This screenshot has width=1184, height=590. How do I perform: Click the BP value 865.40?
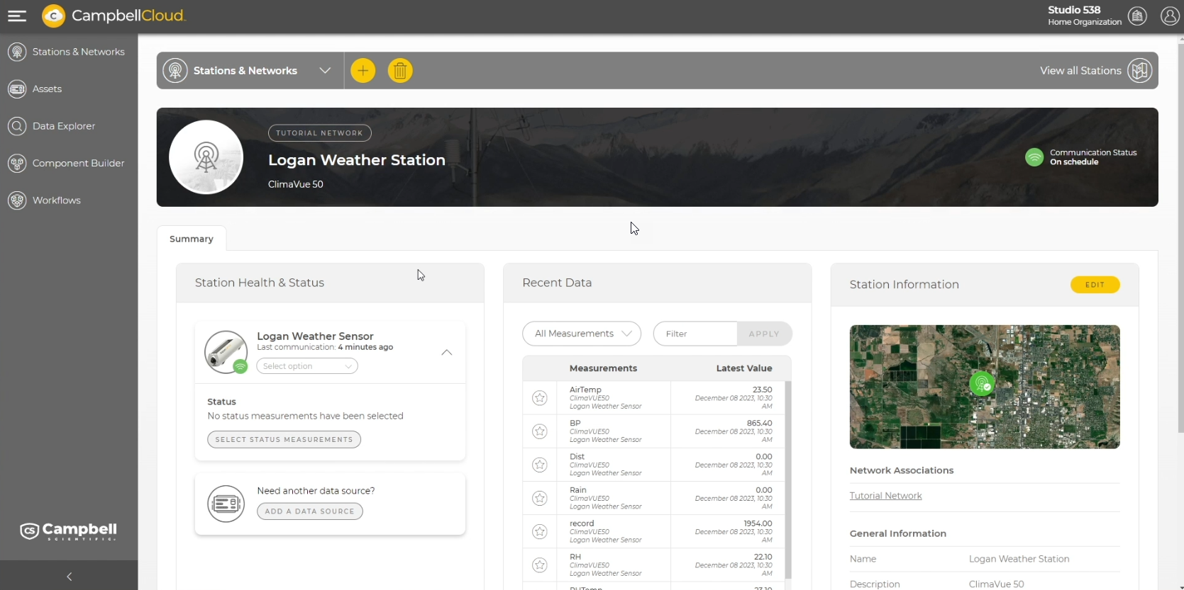[759, 423]
